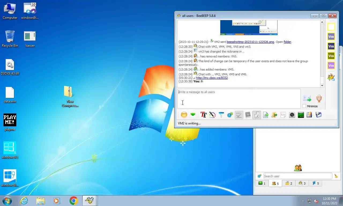Image resolution: width=343 pixels, height=206 pixels.
Task: Send message with the green arrow button
Action: [x=307, y=98]
